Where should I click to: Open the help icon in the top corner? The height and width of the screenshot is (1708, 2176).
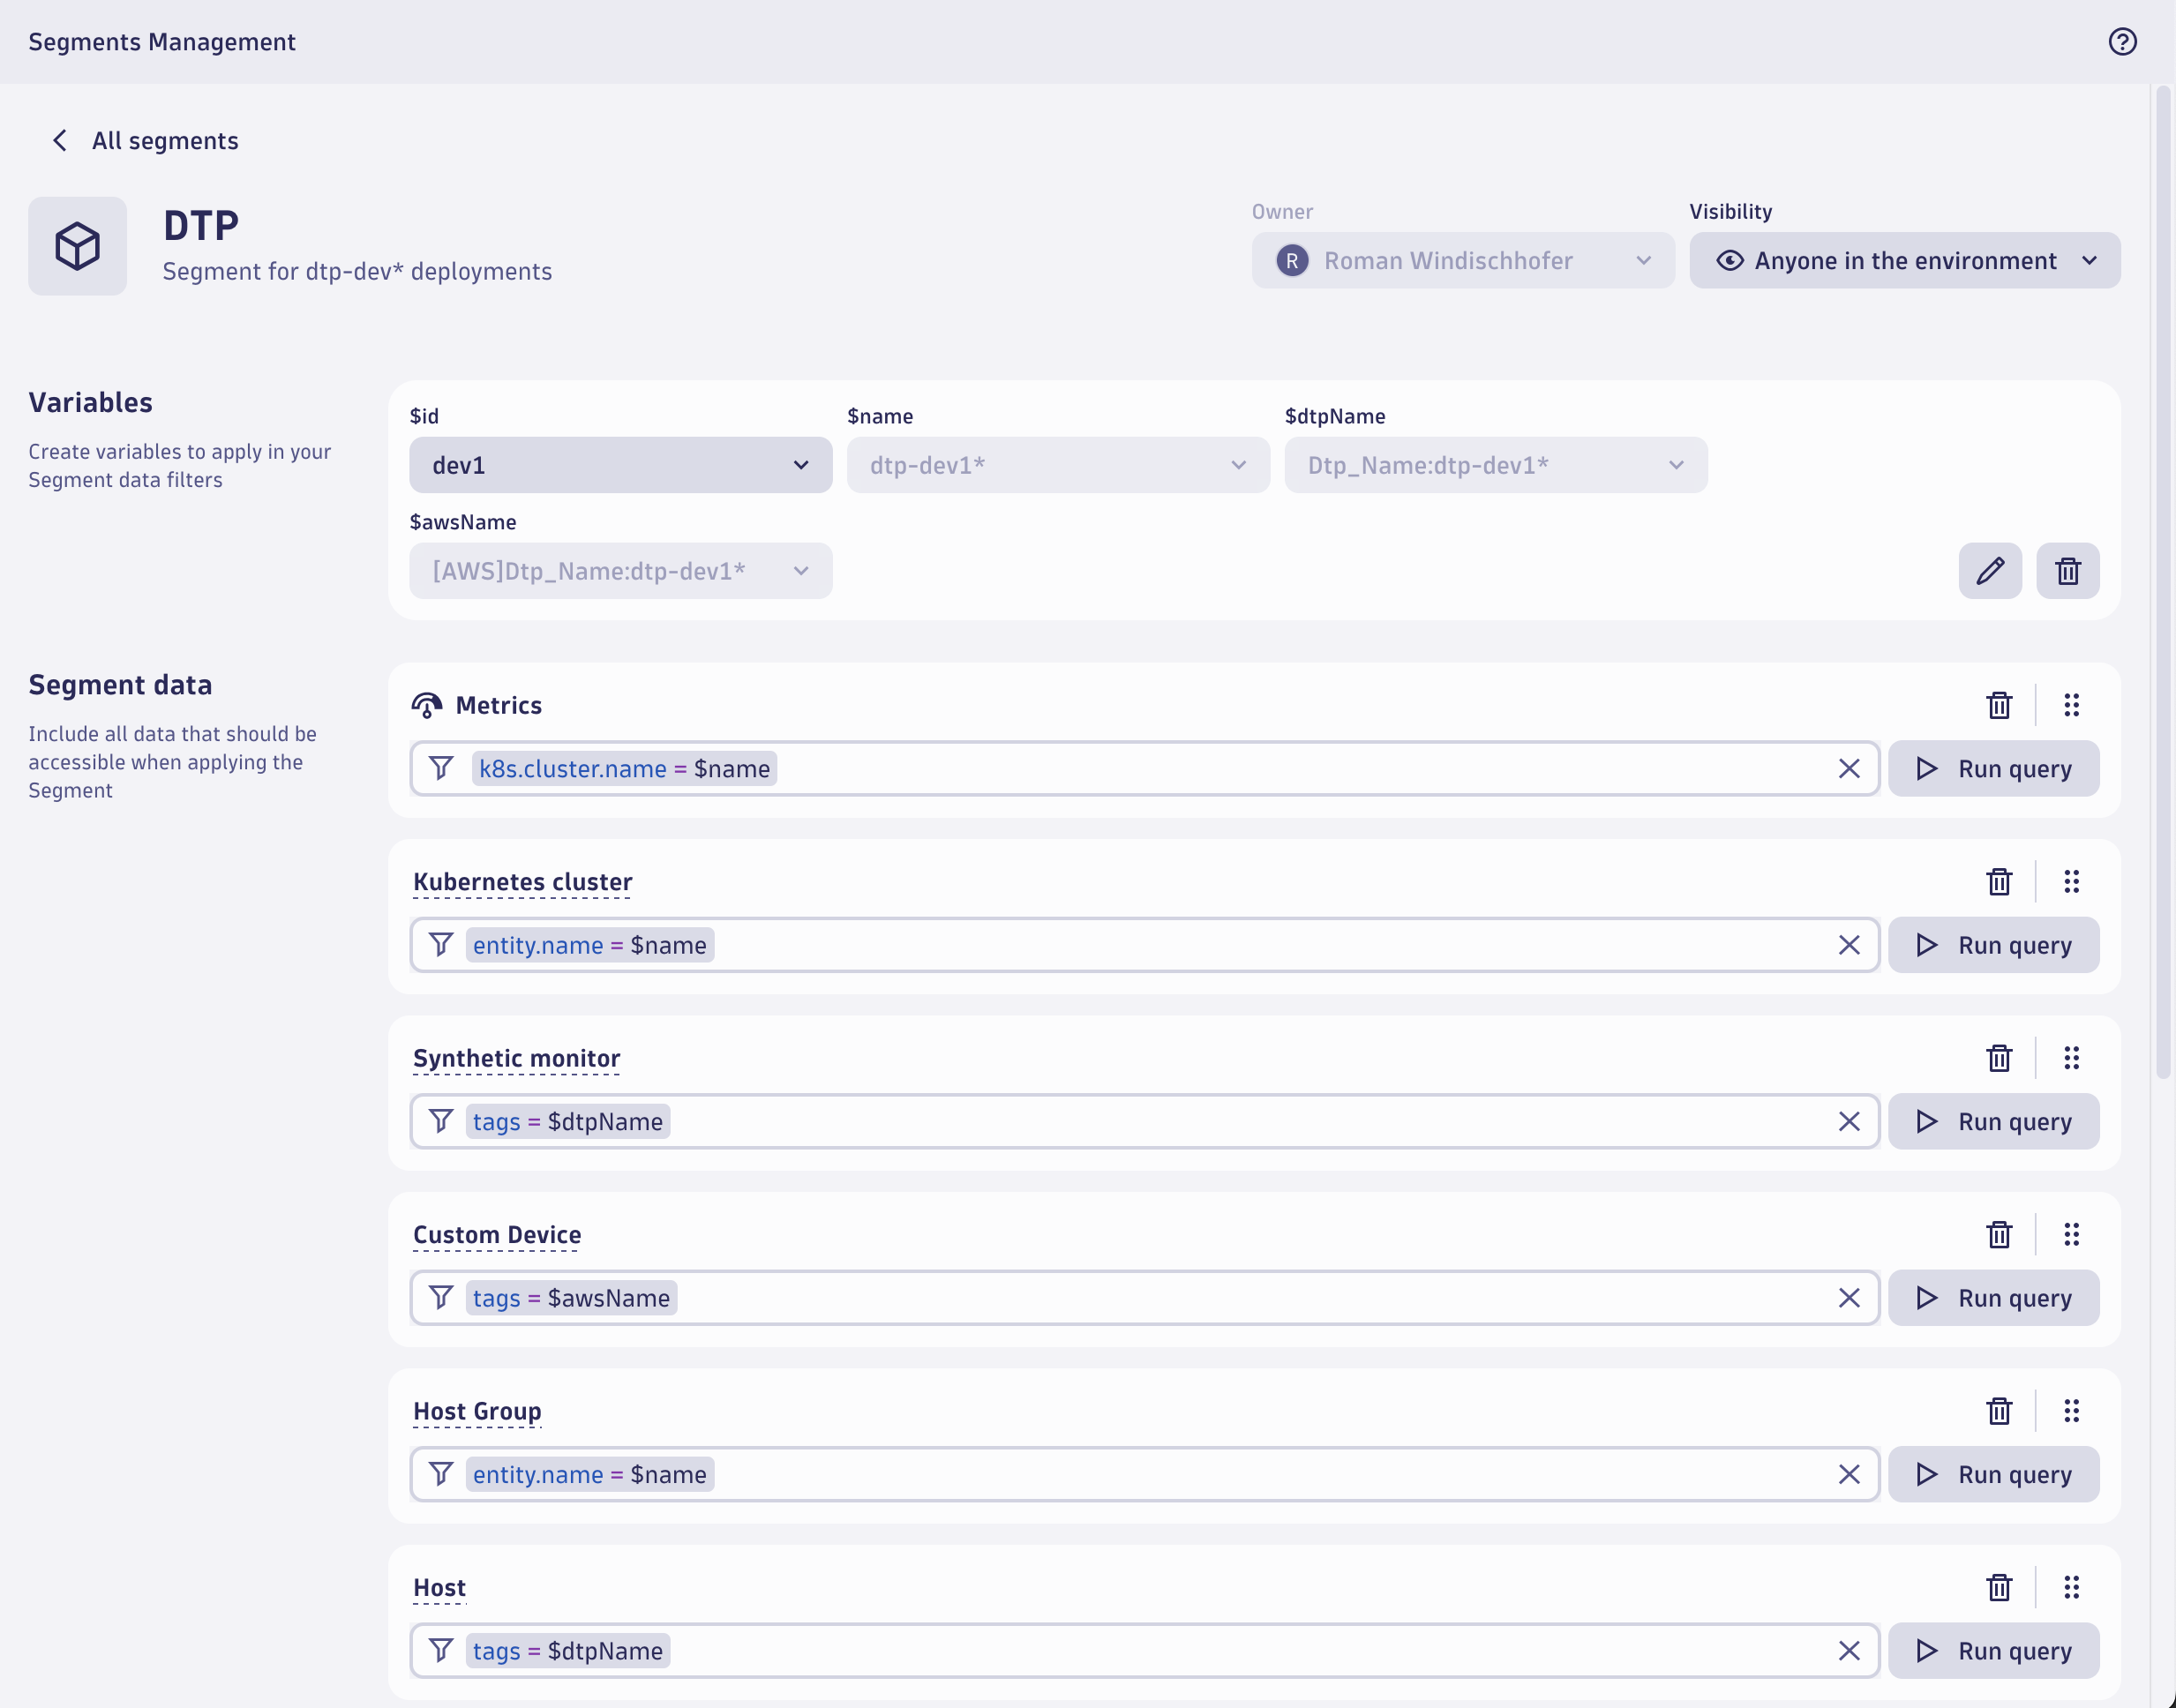2123,41
